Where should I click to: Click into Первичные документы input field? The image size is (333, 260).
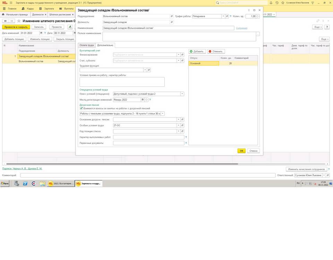(148, 143)
